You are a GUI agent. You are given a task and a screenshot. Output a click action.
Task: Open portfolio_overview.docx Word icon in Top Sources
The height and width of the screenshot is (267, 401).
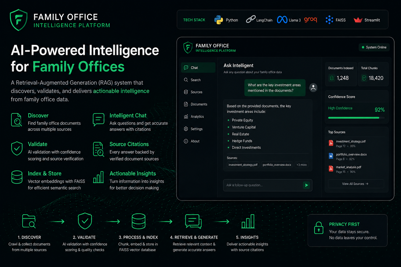pos(331,156)
